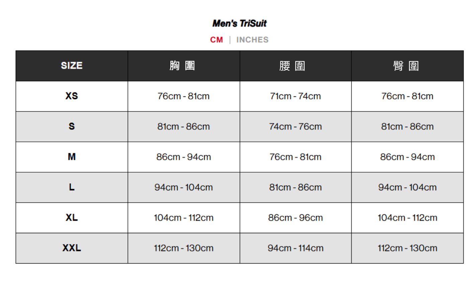
Task: Click the S waist value 74cm - 76cm
Action: coord(295,127)
